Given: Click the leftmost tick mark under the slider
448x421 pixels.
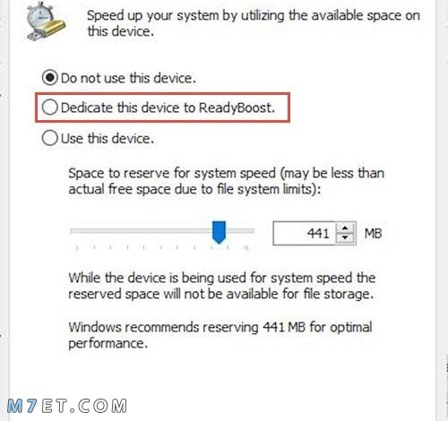Looking at the screenshot, I should click(77, 247).
